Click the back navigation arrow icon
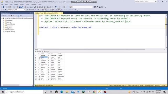This screenshot has height=94, width=168. coord(3,7)
